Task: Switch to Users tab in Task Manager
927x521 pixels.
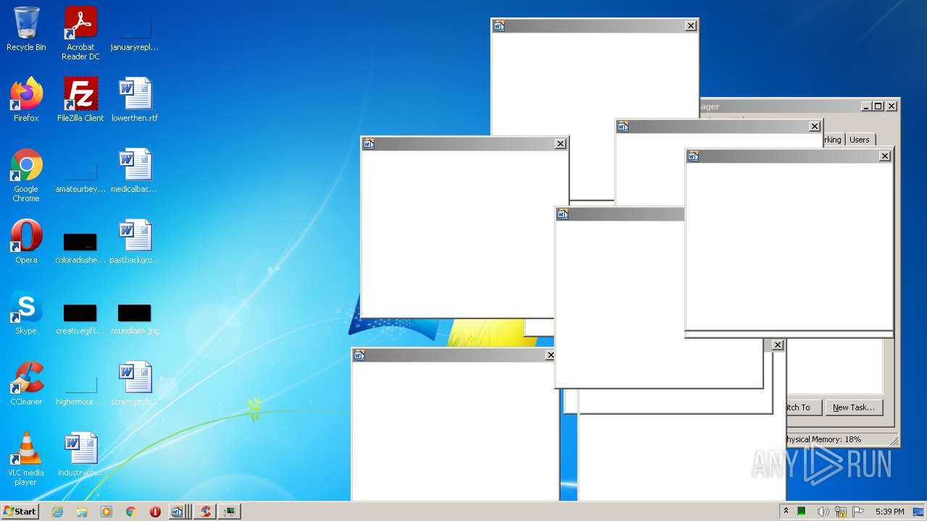Action: [860, 140]
